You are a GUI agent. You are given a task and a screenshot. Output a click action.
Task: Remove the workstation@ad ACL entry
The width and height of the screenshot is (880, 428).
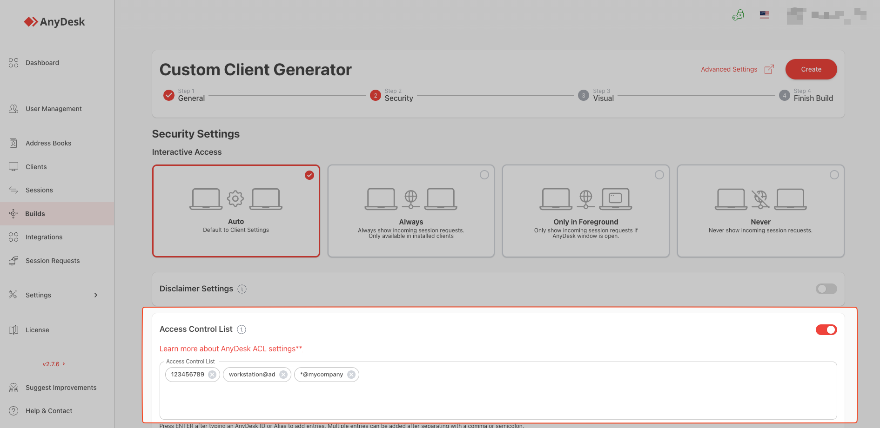pos(283,375)
